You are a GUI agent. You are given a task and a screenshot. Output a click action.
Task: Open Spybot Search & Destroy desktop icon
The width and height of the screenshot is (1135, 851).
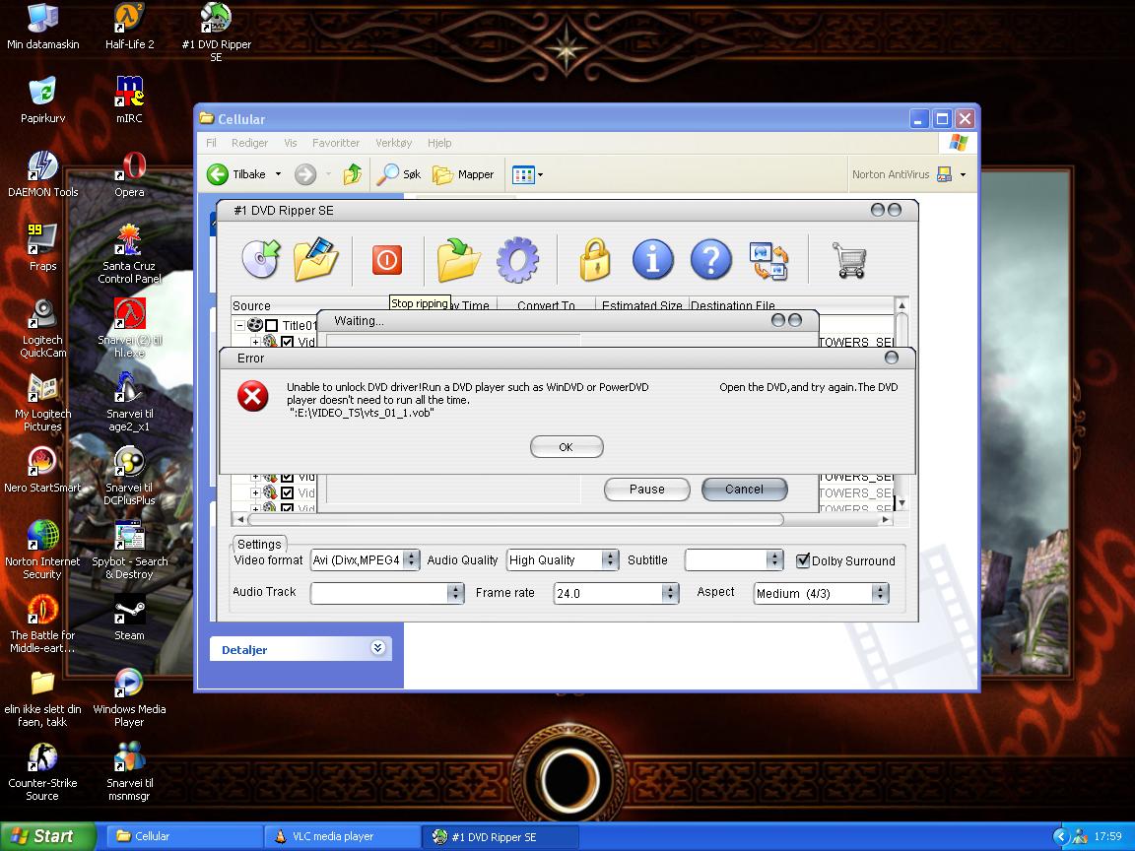point(130,550)
